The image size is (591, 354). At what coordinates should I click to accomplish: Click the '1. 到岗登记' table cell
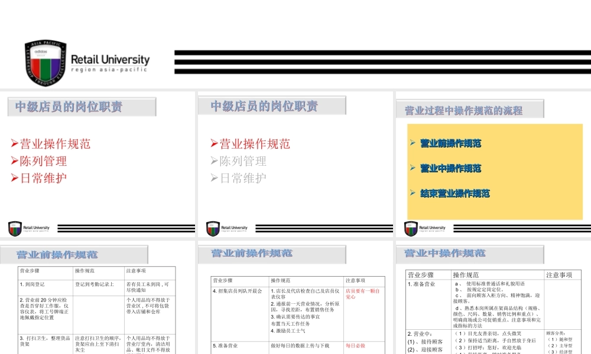pos(46,287)
